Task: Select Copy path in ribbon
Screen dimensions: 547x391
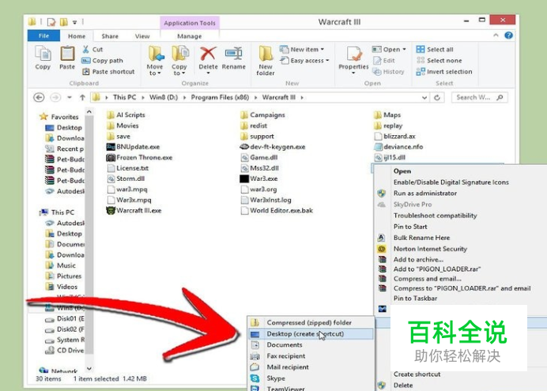Action: tap(103, 61)
